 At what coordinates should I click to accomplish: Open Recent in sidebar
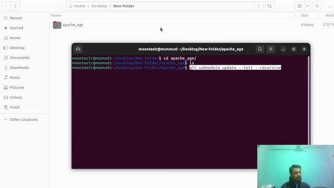click(25, 18)
